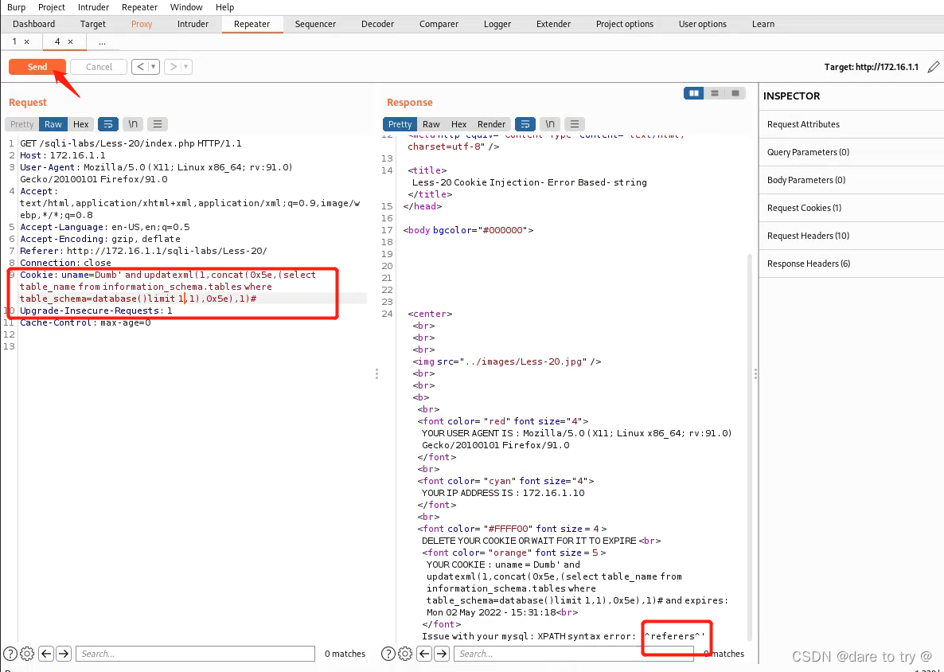Switch to Proxy tab
The image size is (944, 672).
tap(142, 24)
